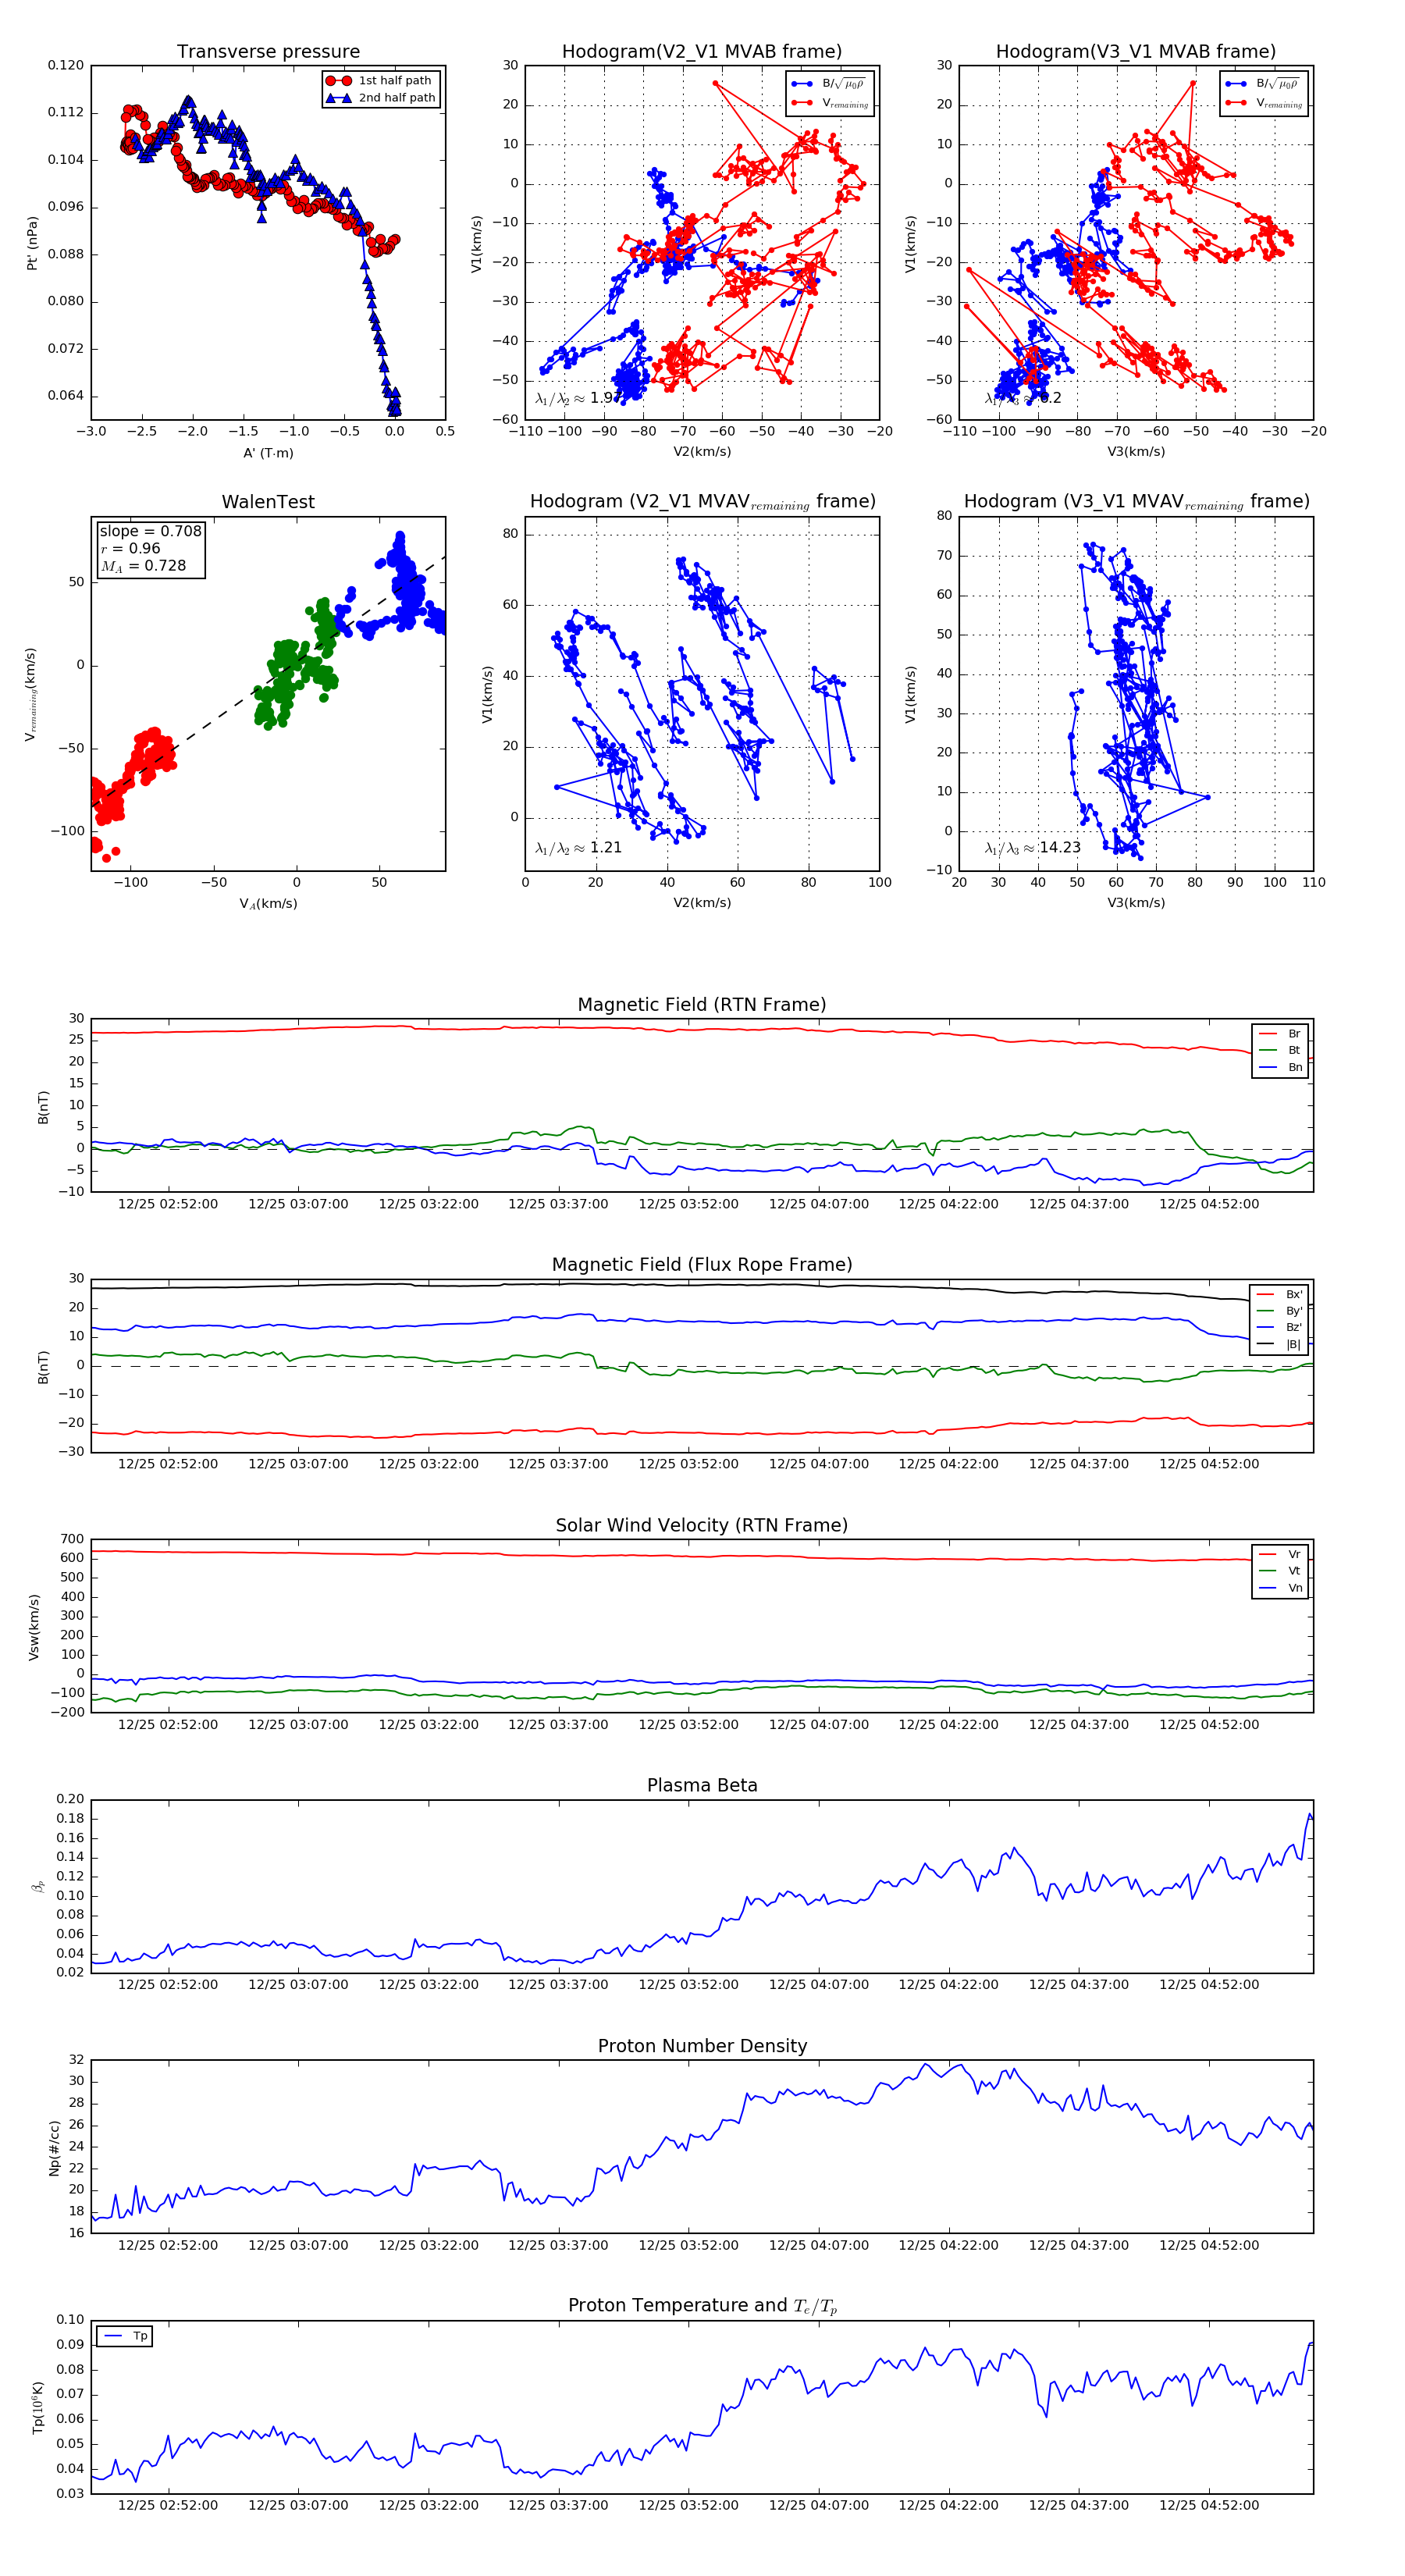Select the Bz' legend entry
This screenshot has height=2576, width=1405.
[x=1279, y=1328]
